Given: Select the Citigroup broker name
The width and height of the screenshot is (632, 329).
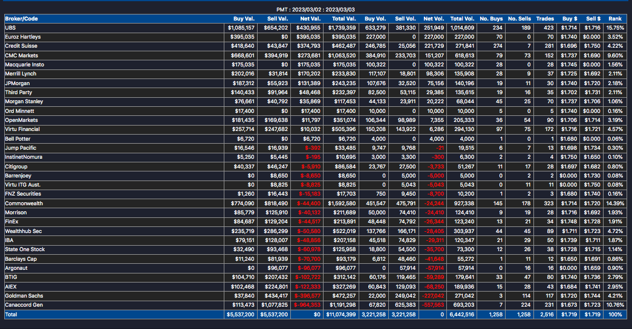Looking at the screenshot, I should (16, 167).
